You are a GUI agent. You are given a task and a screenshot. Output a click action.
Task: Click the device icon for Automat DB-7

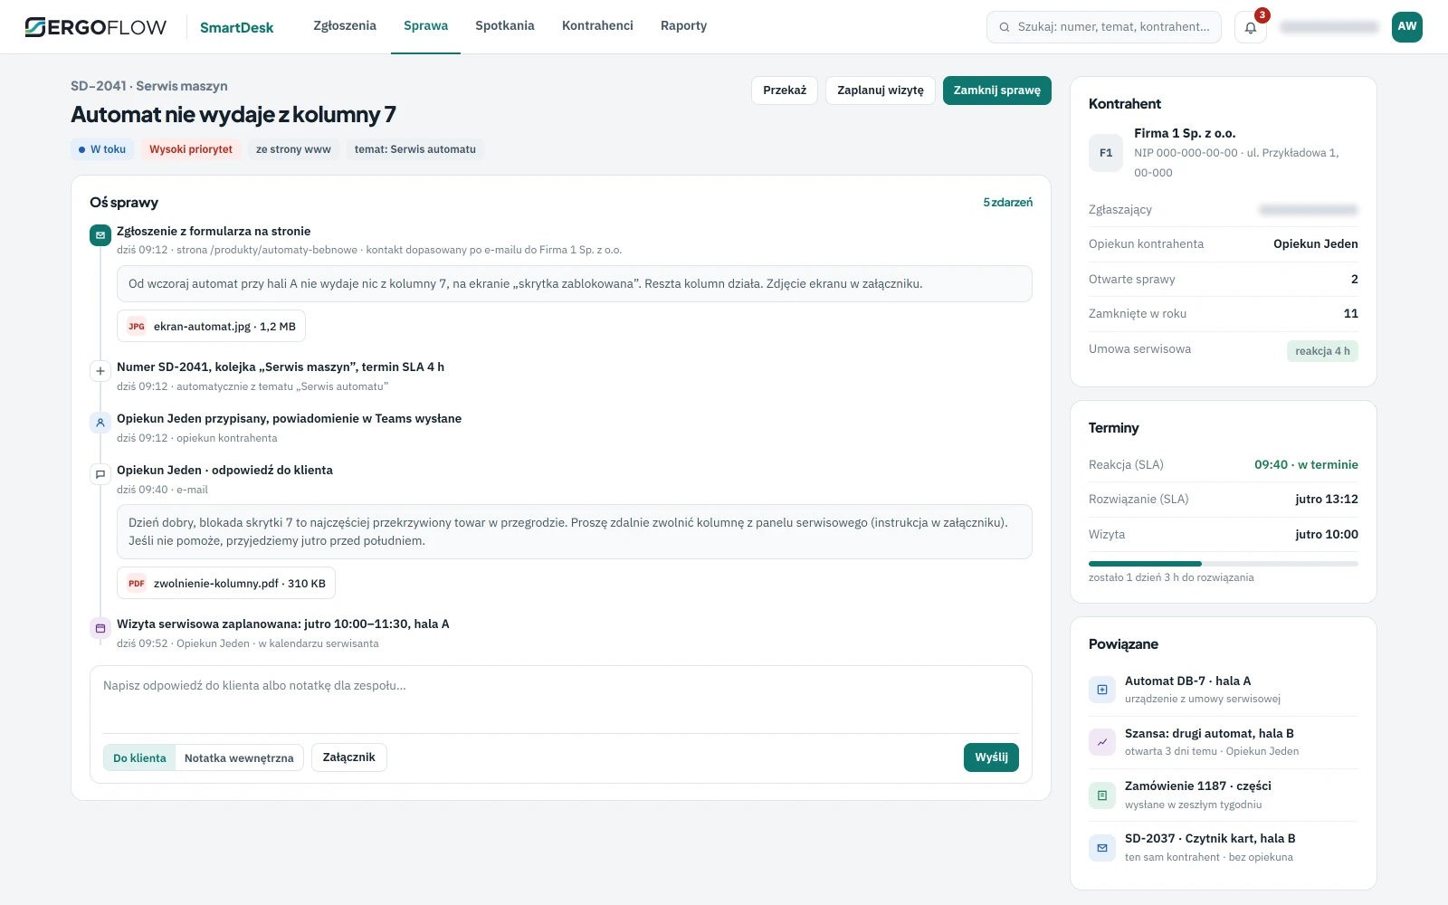click(x=1102, y=690)
